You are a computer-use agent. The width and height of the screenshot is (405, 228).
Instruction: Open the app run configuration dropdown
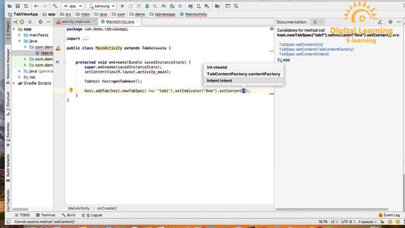tap(73, 6)
